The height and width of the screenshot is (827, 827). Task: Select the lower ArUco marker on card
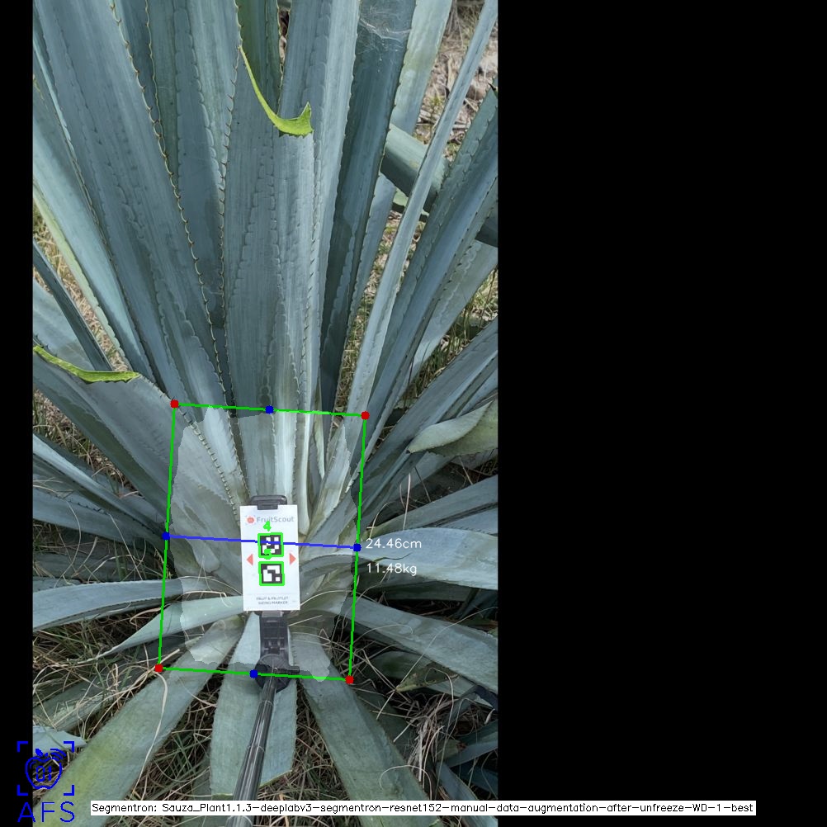[x=272, y=574]
